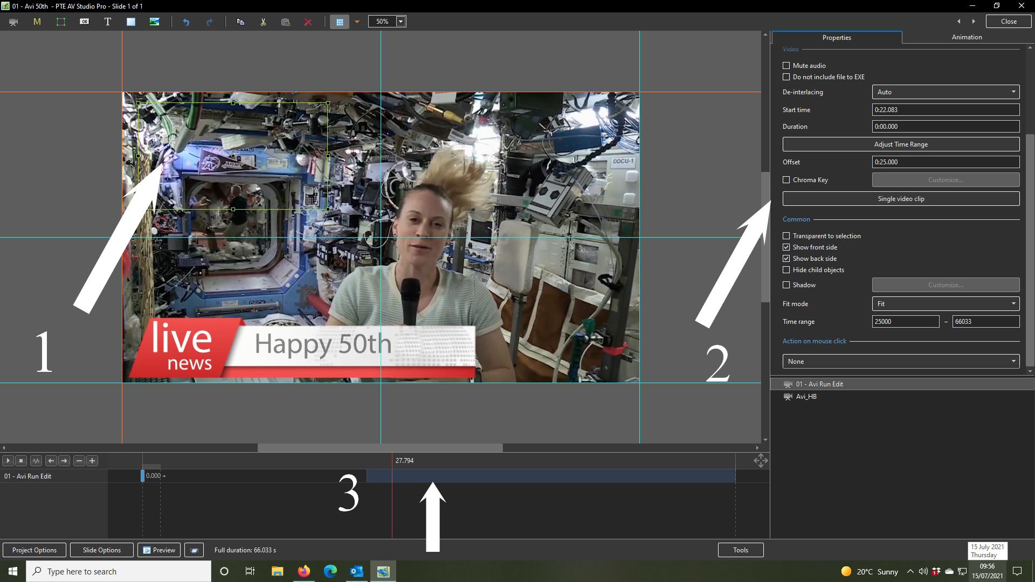Screen dimensions: 1035x582
Task: Click the Preview button
Action: pyautogui.click(x=159, y=550)
